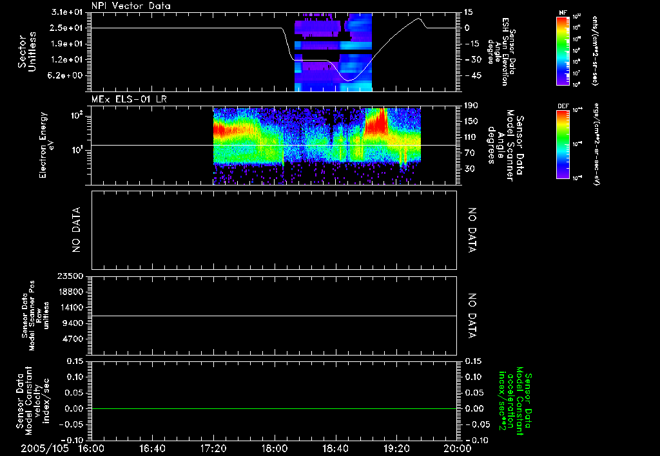Click the '2005/105' date label
660x456 pixels.
(44, 449)
